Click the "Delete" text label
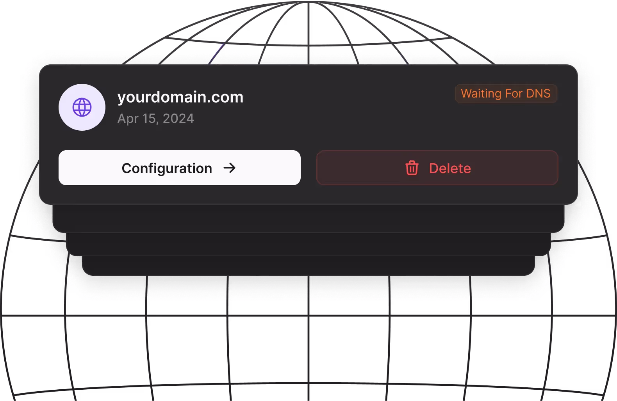Viewport: 617px width, 401px height. pos(450,169)
